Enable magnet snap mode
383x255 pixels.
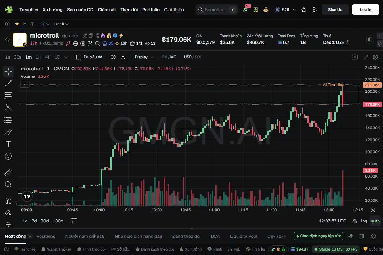coord(8,201)
